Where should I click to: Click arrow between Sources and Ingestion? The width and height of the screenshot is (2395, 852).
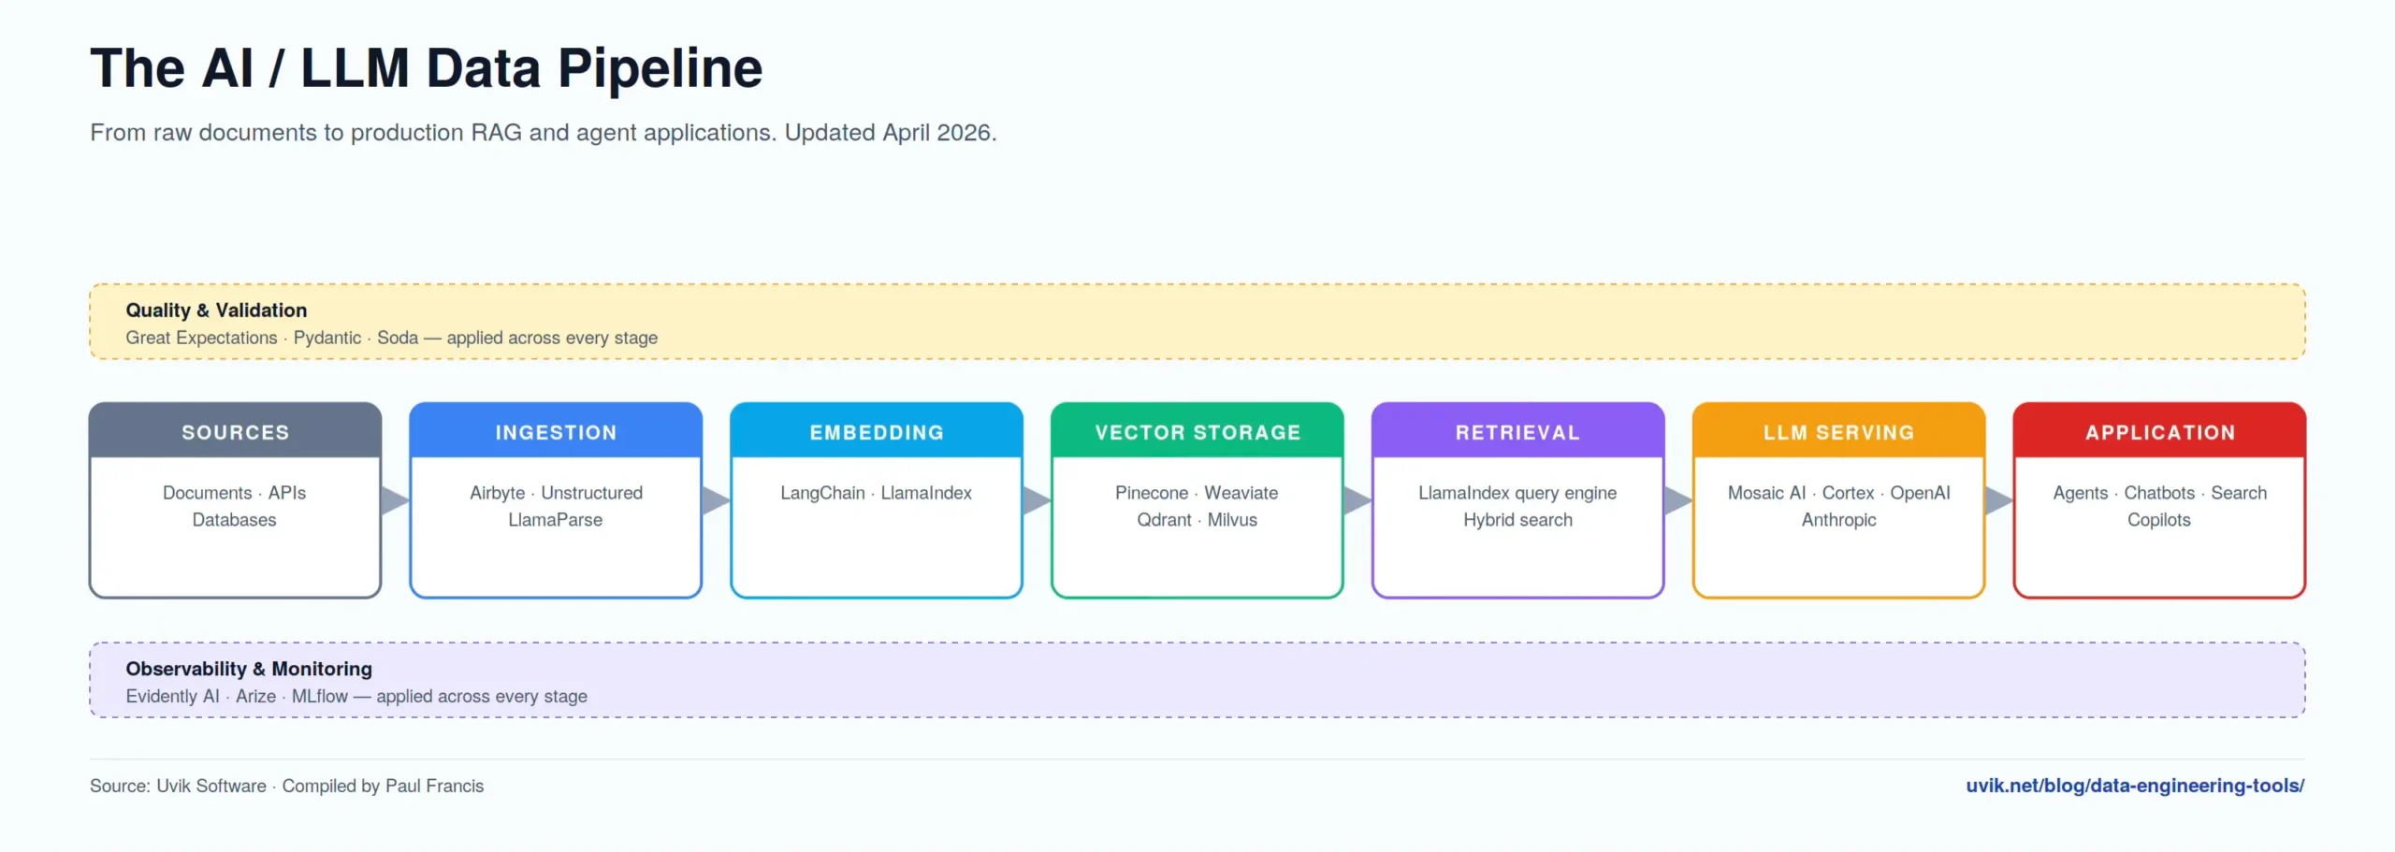click(x=396, y=500)
